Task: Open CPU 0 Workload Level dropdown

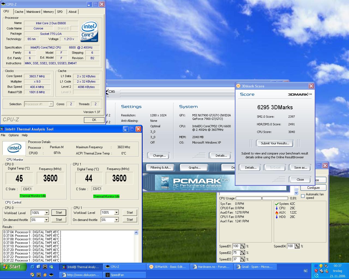Action: tap(47, 213)
